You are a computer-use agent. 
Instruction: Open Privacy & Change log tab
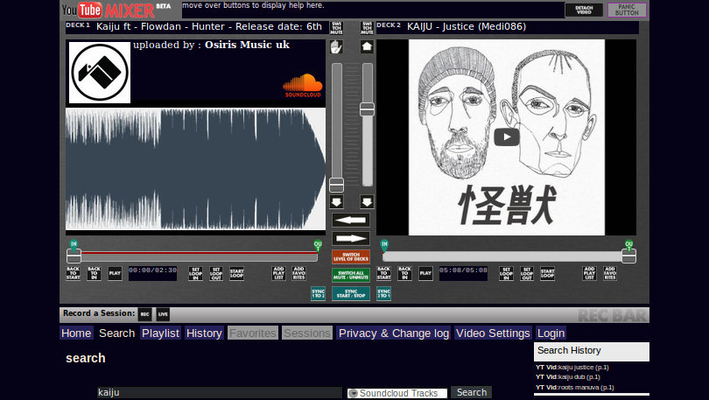click(393, 333)
